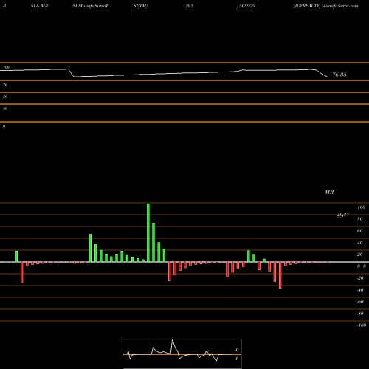Click the RSI axis label 50
The height and width of the screenshot is (369, 369).
coord(5,97)
